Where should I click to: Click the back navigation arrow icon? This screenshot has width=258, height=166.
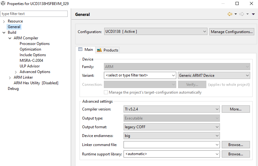230,14
